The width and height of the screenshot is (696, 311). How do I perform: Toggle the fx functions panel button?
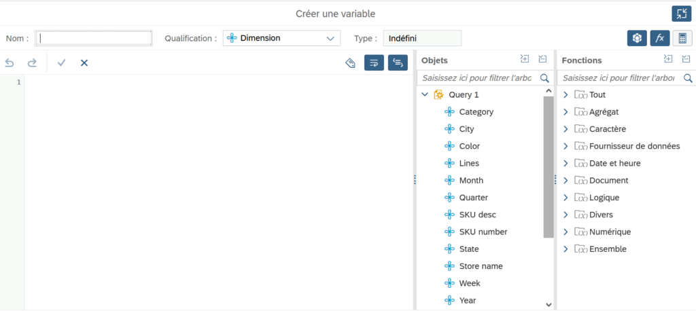pos(659,39)
